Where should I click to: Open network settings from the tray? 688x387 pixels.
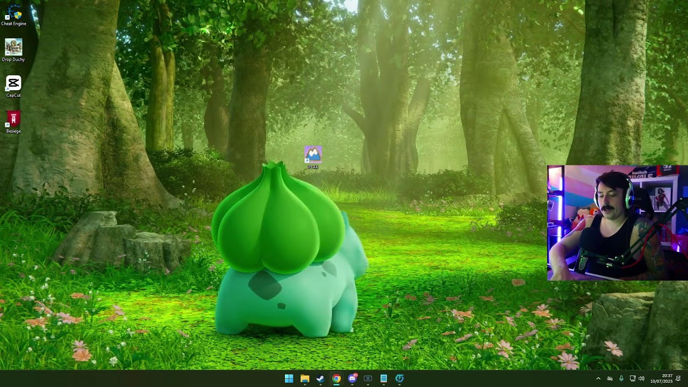(633, 379)
